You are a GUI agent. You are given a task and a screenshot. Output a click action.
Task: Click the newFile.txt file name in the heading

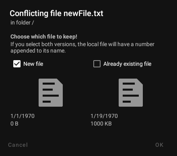point(83,14)
